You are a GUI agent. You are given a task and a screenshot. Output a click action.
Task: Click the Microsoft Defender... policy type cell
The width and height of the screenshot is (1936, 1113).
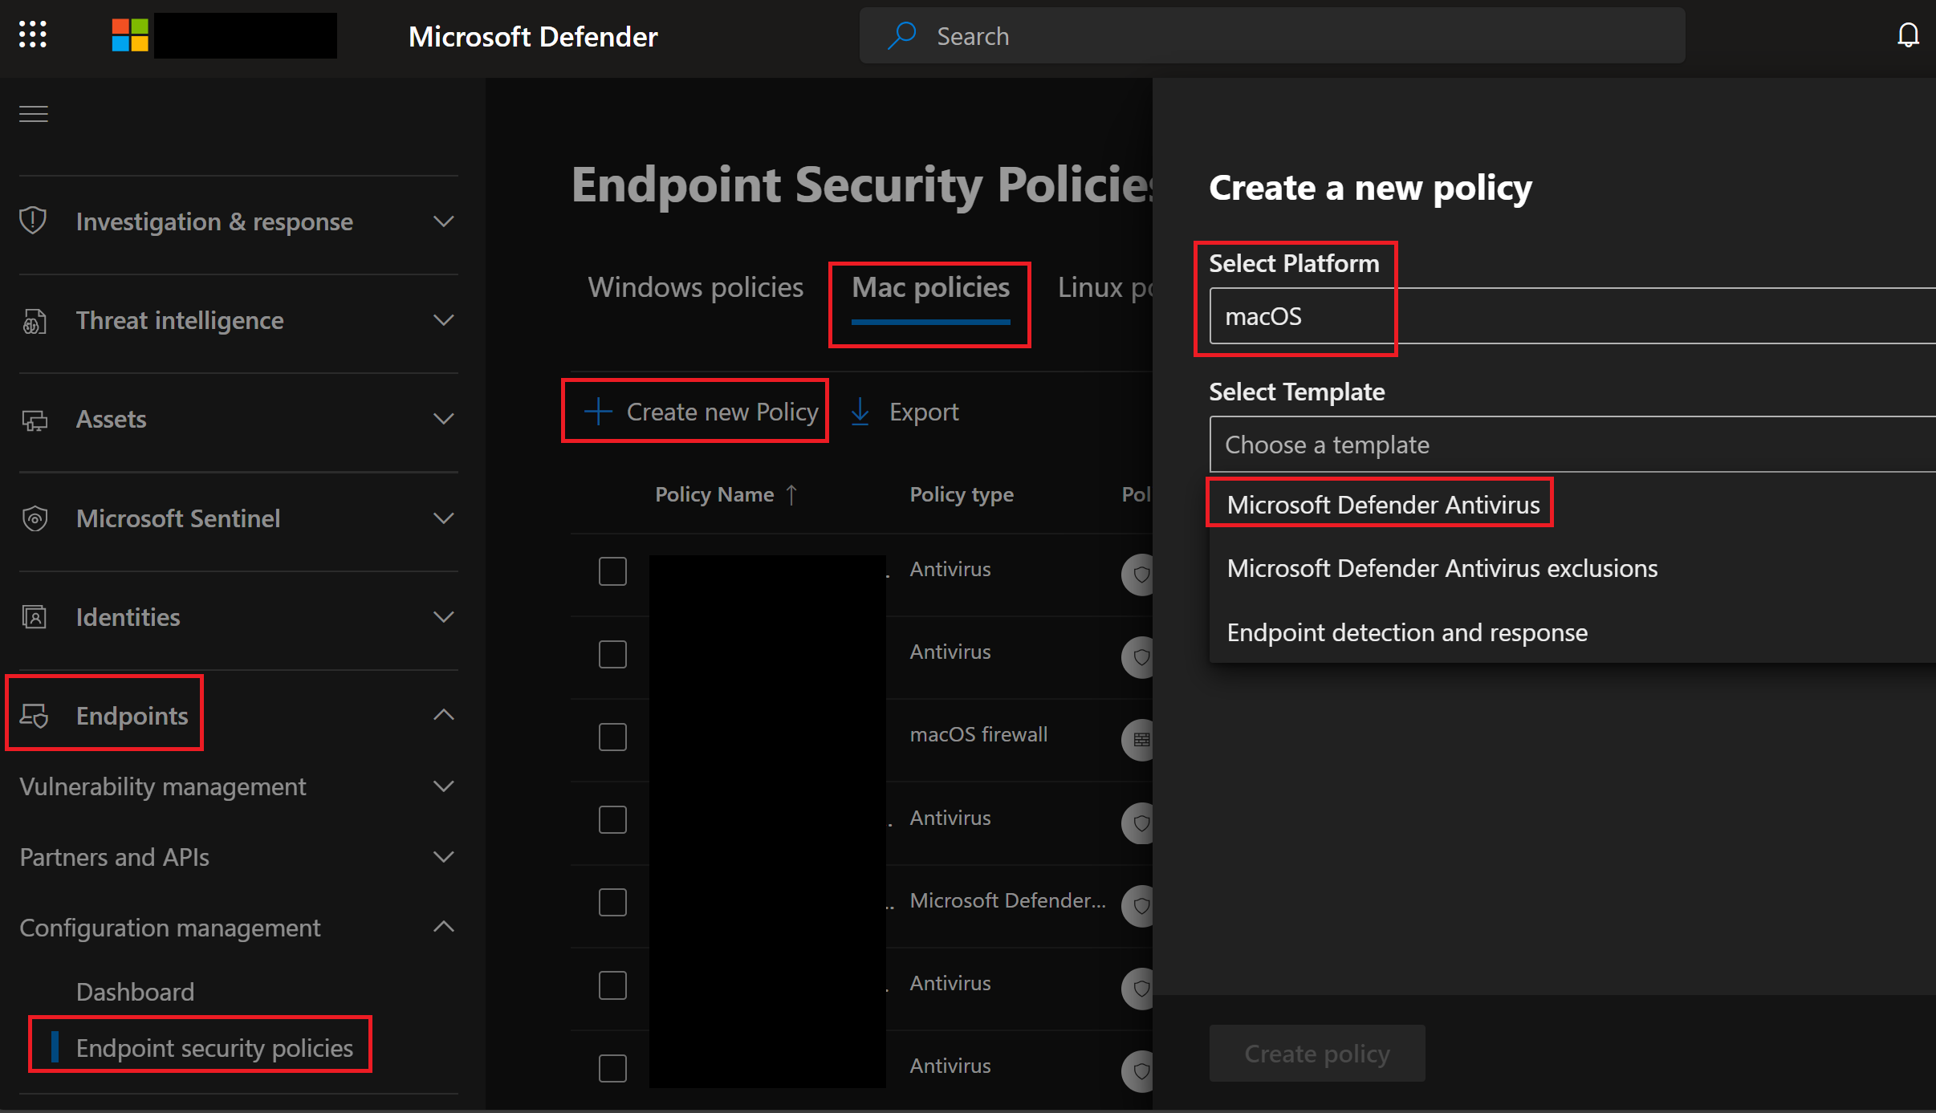[x=1007, y=900]
